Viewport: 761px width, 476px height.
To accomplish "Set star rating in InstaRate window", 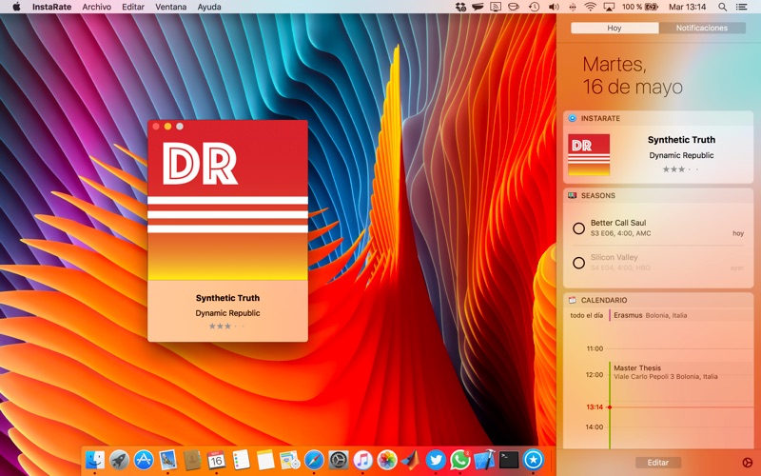I will pyautogui.click(x=226, y=327).
